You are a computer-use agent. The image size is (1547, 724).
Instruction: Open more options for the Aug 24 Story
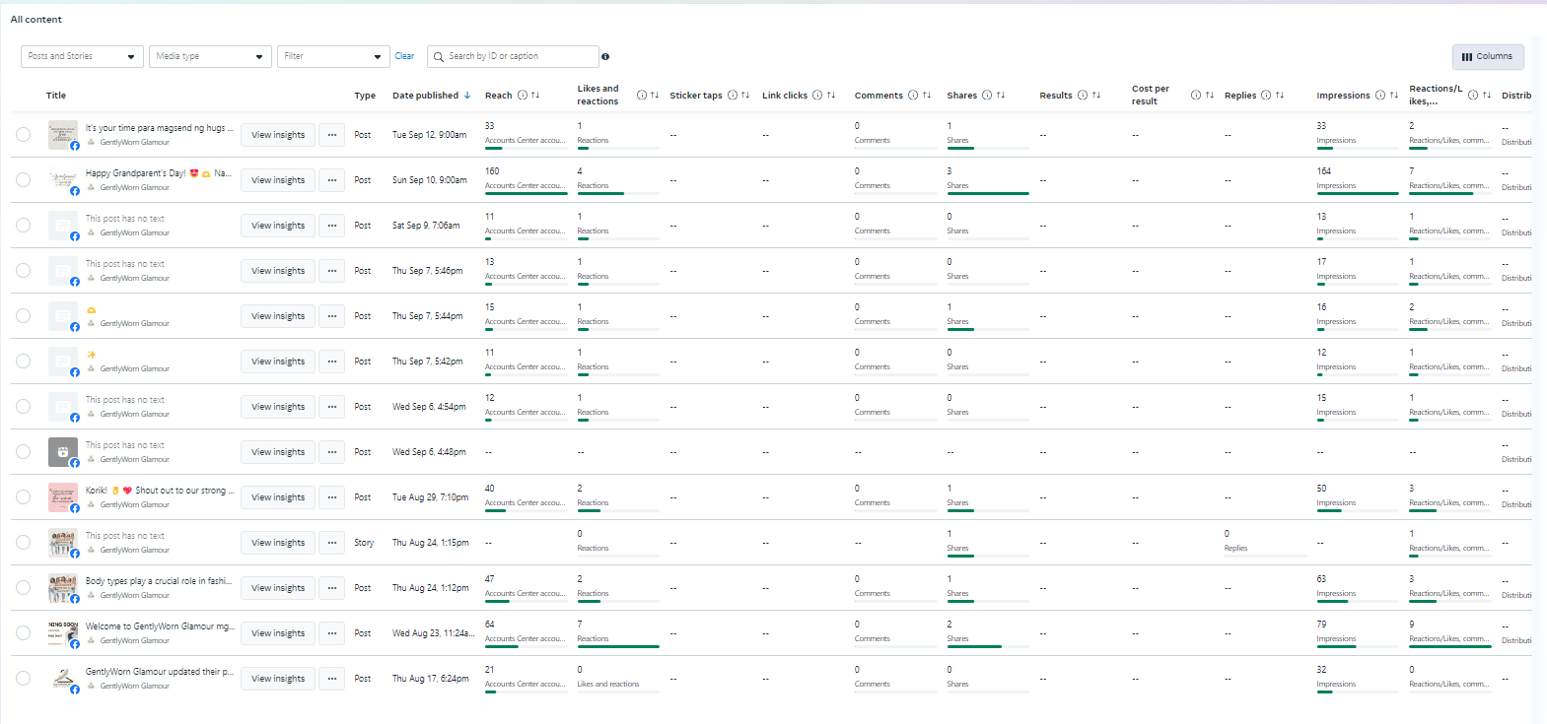click(332, 543)
